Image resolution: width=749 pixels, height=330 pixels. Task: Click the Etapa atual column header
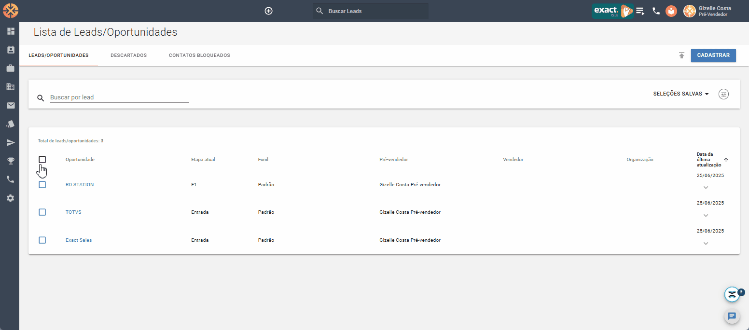point(203,160)
